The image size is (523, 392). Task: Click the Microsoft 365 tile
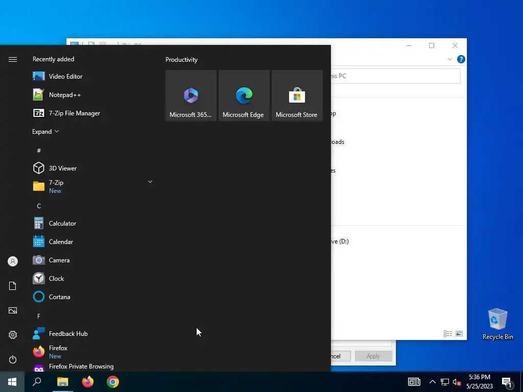point(191,95)
